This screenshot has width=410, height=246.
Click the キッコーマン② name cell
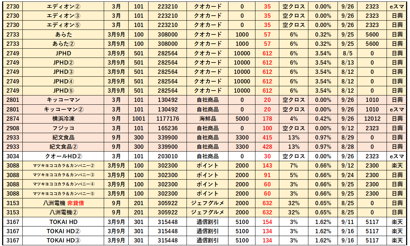pyautogui.click(x=63, y=109)
